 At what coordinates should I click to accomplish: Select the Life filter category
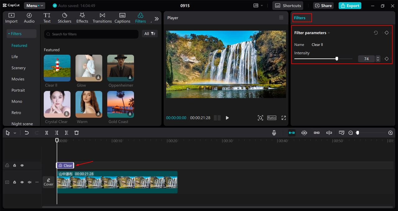point(15,57)
